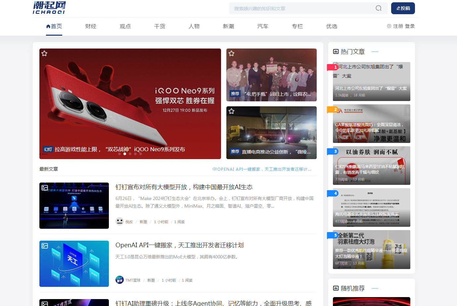Click the speaker announcement icon
This screenshot has height=306, width=457.
214,169
